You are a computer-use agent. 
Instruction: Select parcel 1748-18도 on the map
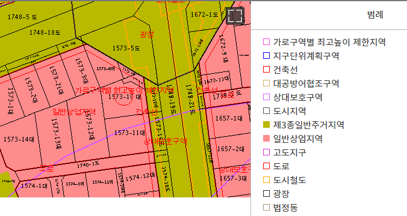pyautogui.click(x=45, y=32)
